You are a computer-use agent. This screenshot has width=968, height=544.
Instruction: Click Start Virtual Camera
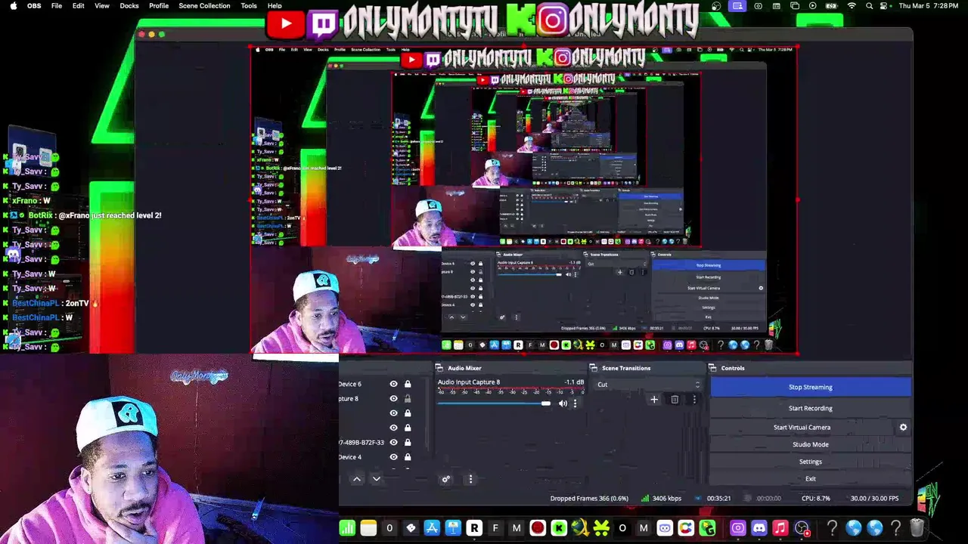pyautogui.click(x=802, y=428)
